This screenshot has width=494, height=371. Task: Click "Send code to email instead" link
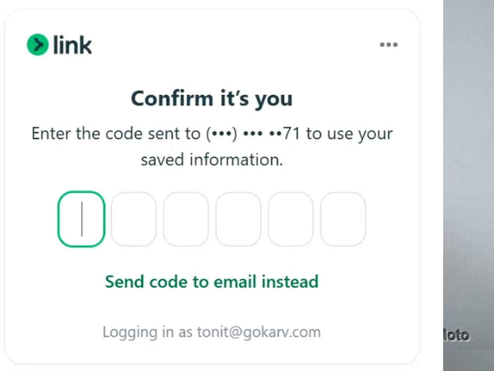click(x=212, y=281)
